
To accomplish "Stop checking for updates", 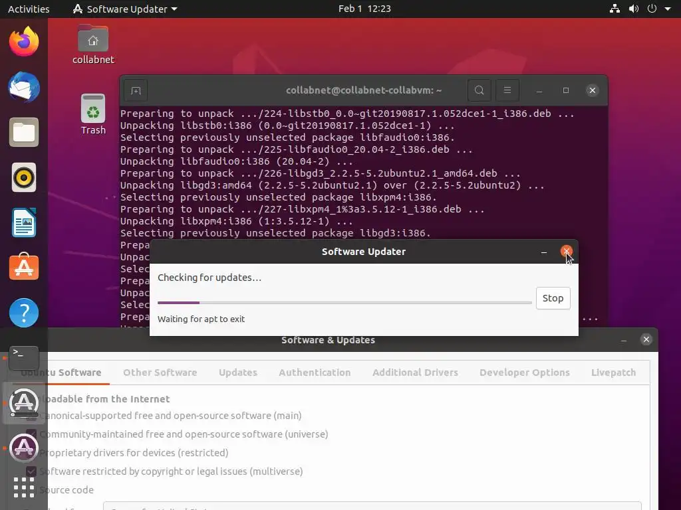I will click(x=553, y=298).
